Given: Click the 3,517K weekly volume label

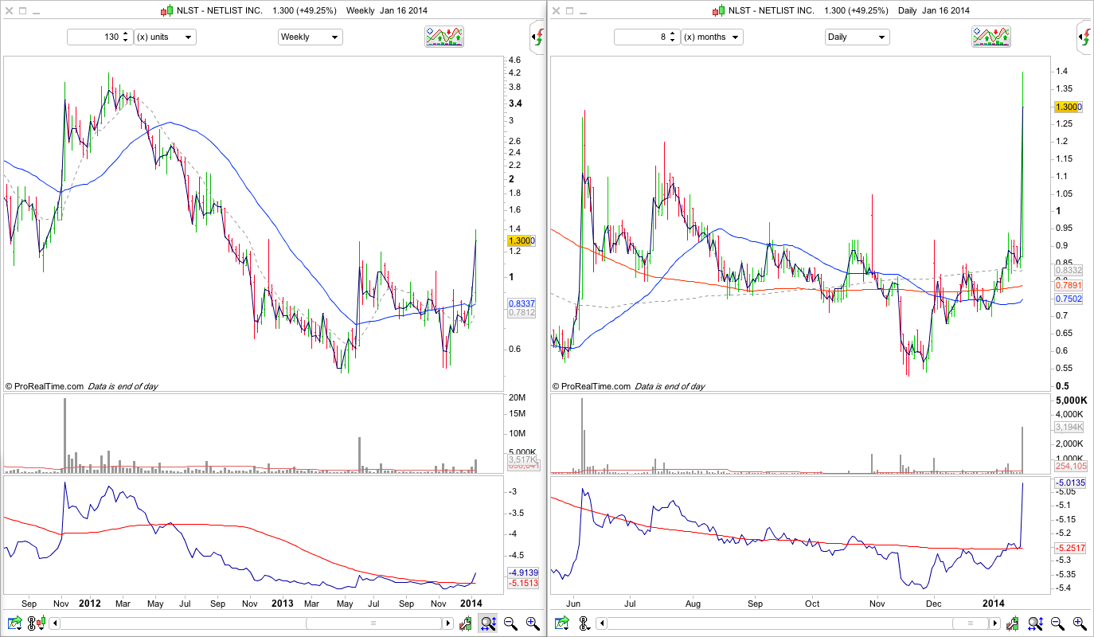Looking at the screenshot, I should pos(522,459).
